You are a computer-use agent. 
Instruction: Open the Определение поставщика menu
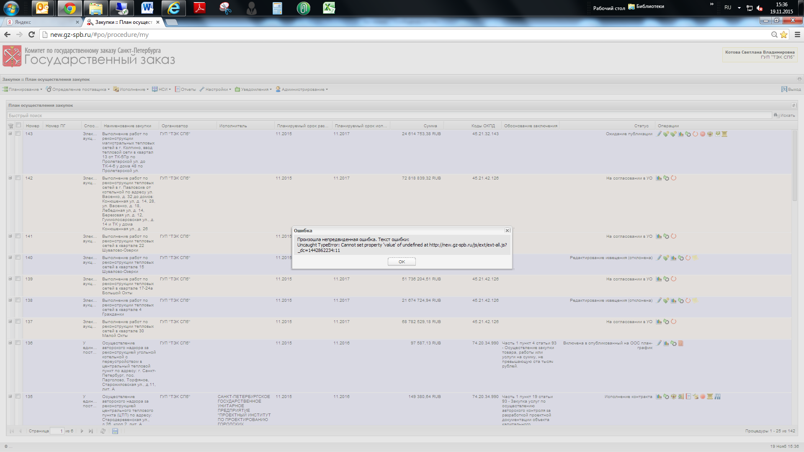[78, 90]
